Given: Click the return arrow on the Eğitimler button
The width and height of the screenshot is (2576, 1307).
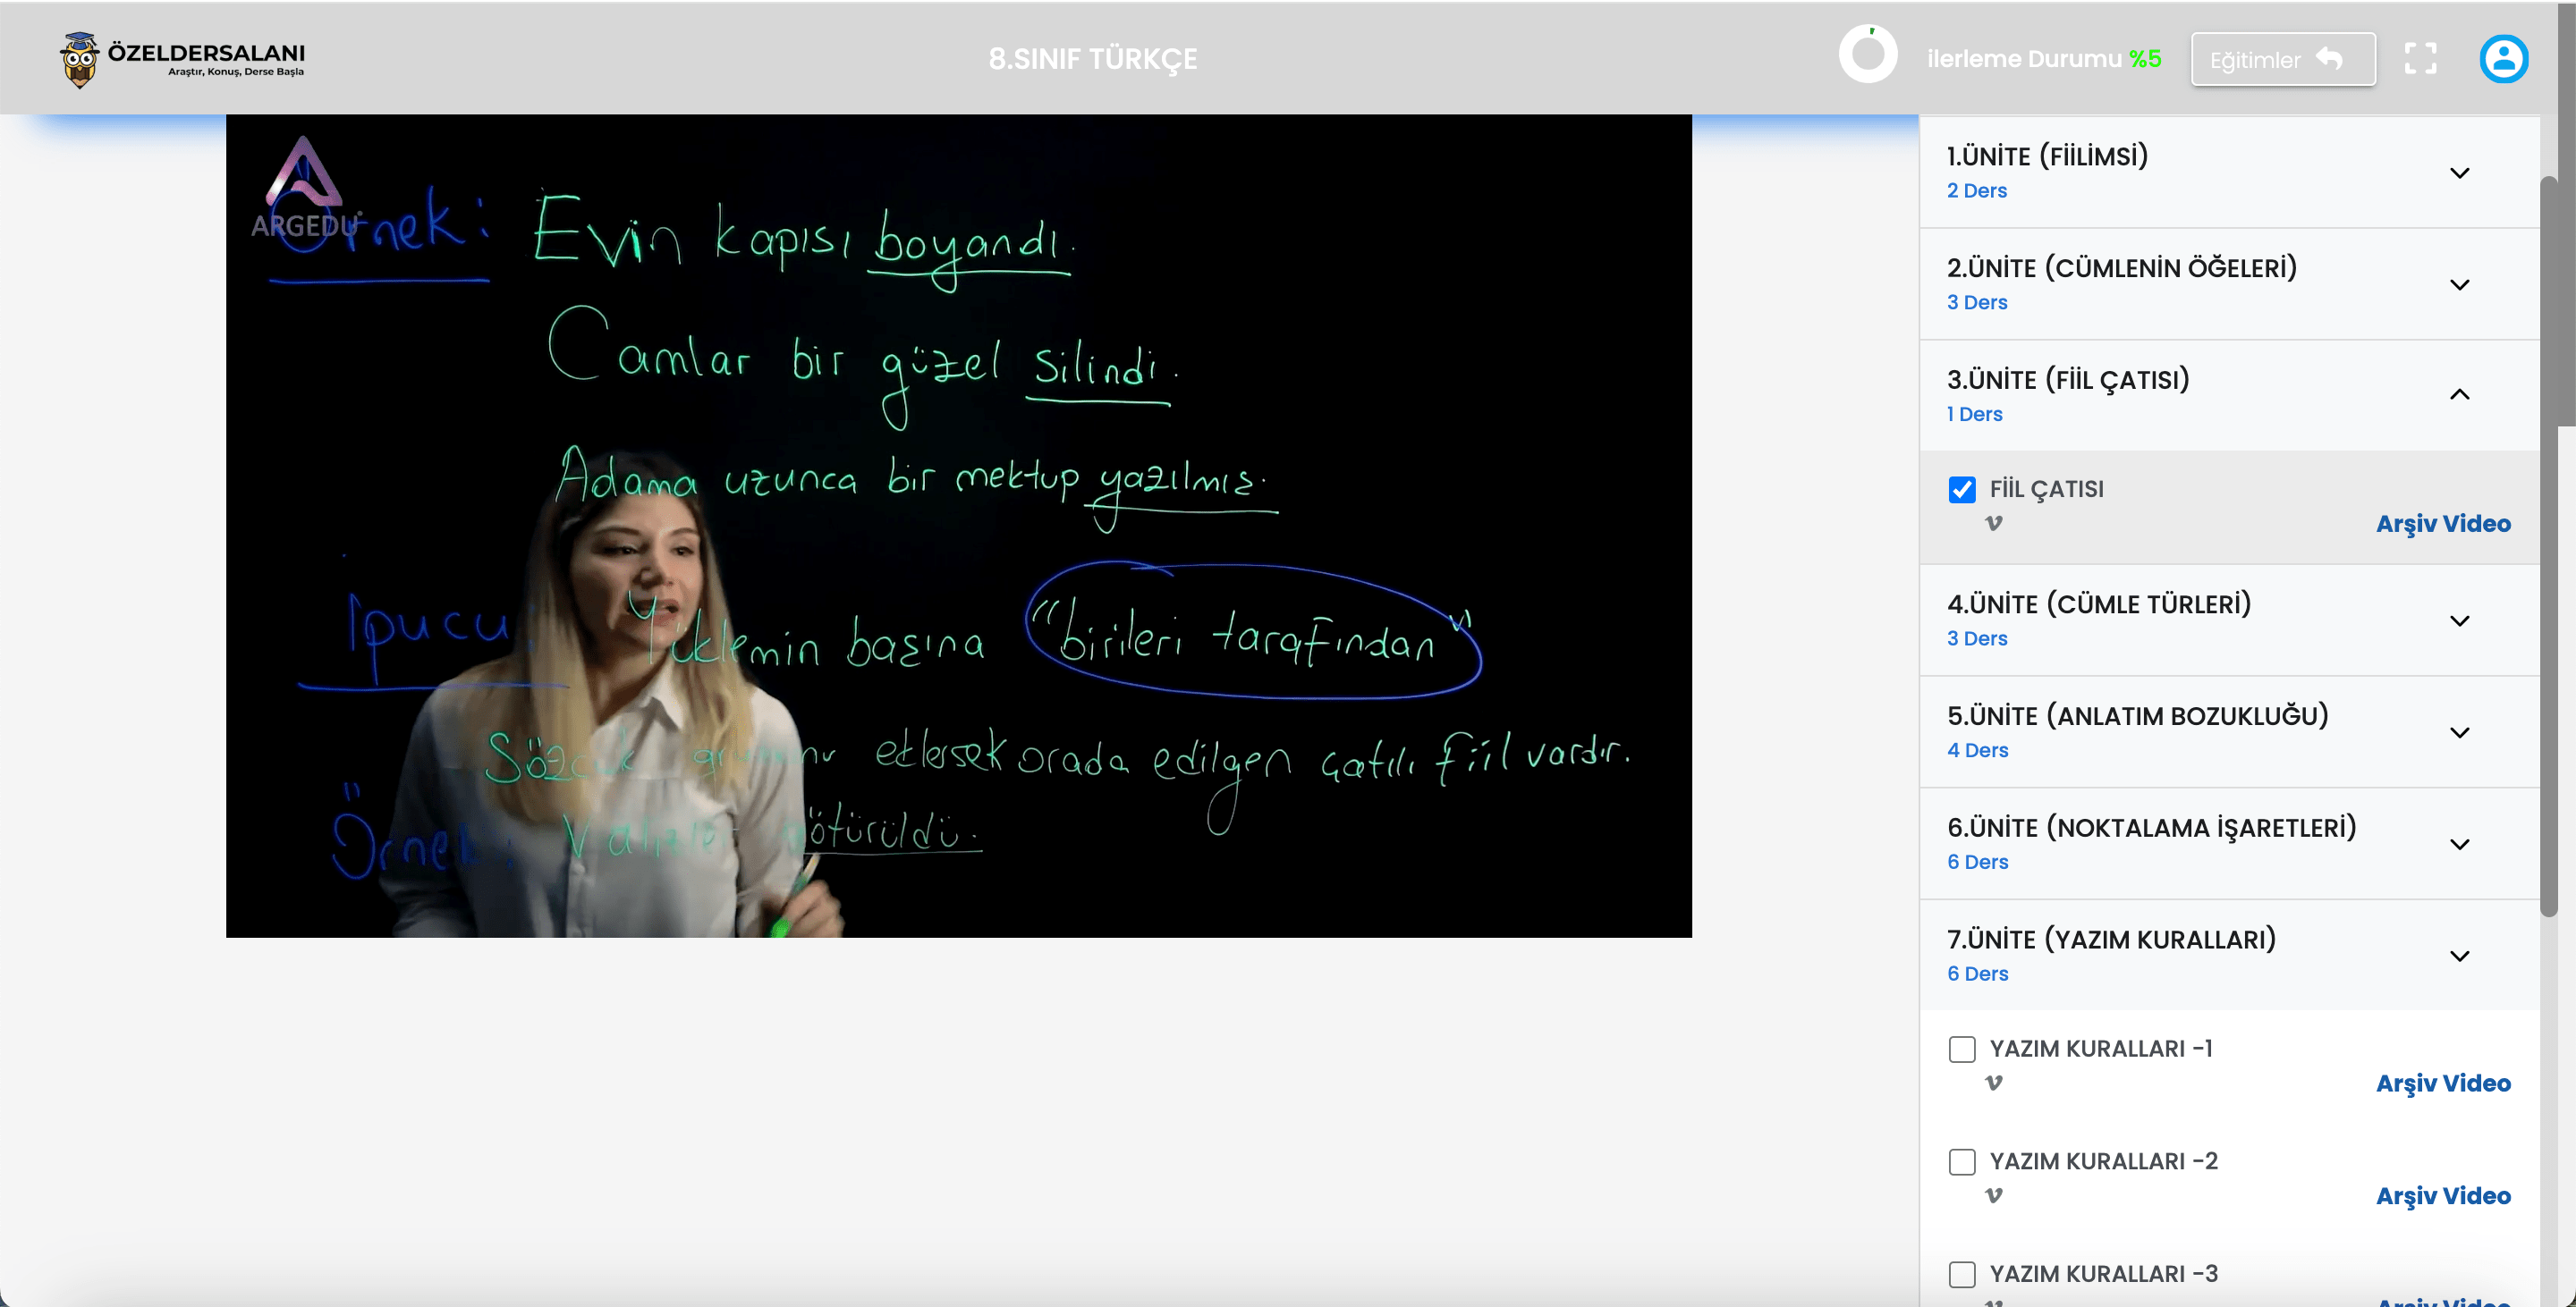Looking at the screenshot, I should (2330, 59).
